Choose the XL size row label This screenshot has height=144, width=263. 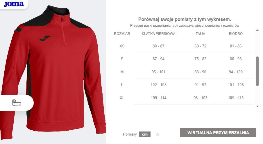pyautogui.click(x=122, y=98)
